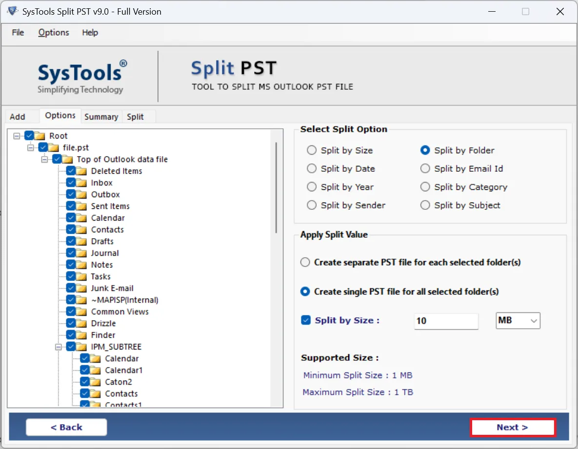Switch to the Summary tab
The height and width of the screenshot is (449, 578).
pyautogui.click(x=101, y=117)
